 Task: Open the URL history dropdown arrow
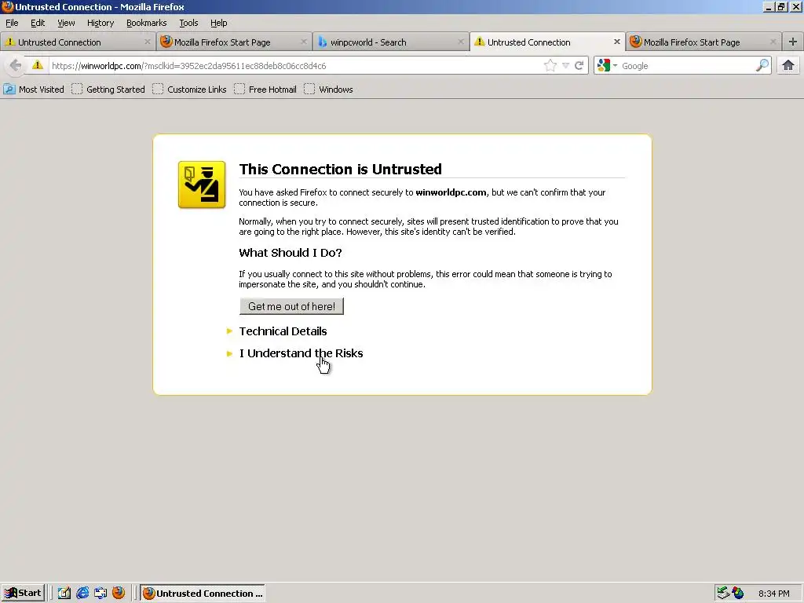click(565, 66)
